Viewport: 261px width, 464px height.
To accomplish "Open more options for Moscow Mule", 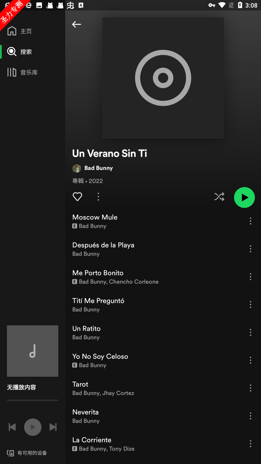I will tap(251, 221).
